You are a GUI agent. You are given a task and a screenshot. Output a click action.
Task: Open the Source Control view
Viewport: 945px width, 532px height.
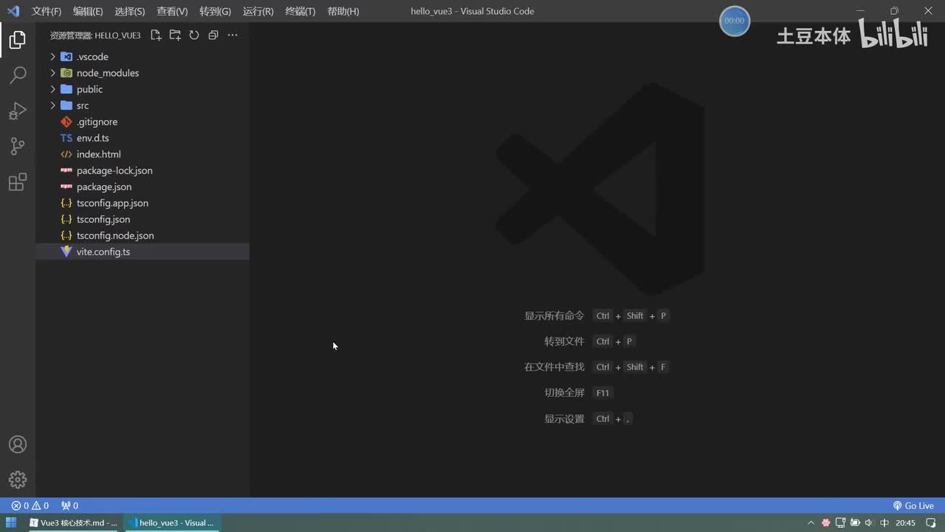pos(18,146)
